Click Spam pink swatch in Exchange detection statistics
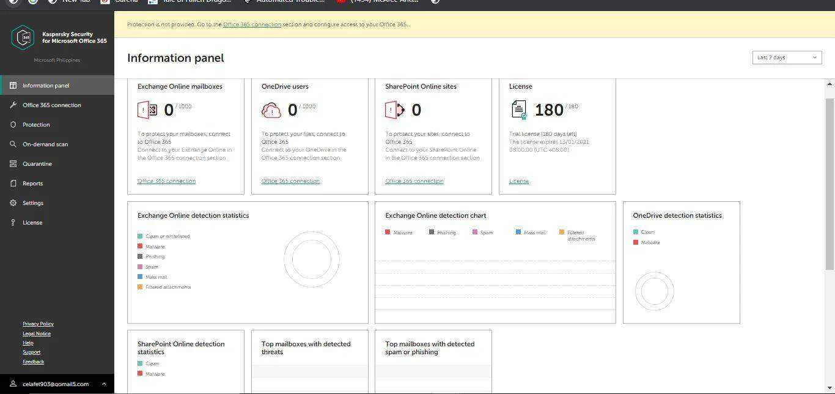Screen dimensions: 835x394 tap(140, 267)
